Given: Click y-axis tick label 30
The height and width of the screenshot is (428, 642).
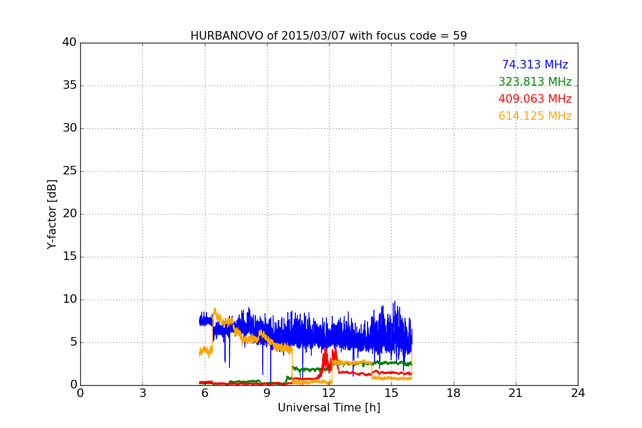Looking at the screenshot, I should [70, 128].
